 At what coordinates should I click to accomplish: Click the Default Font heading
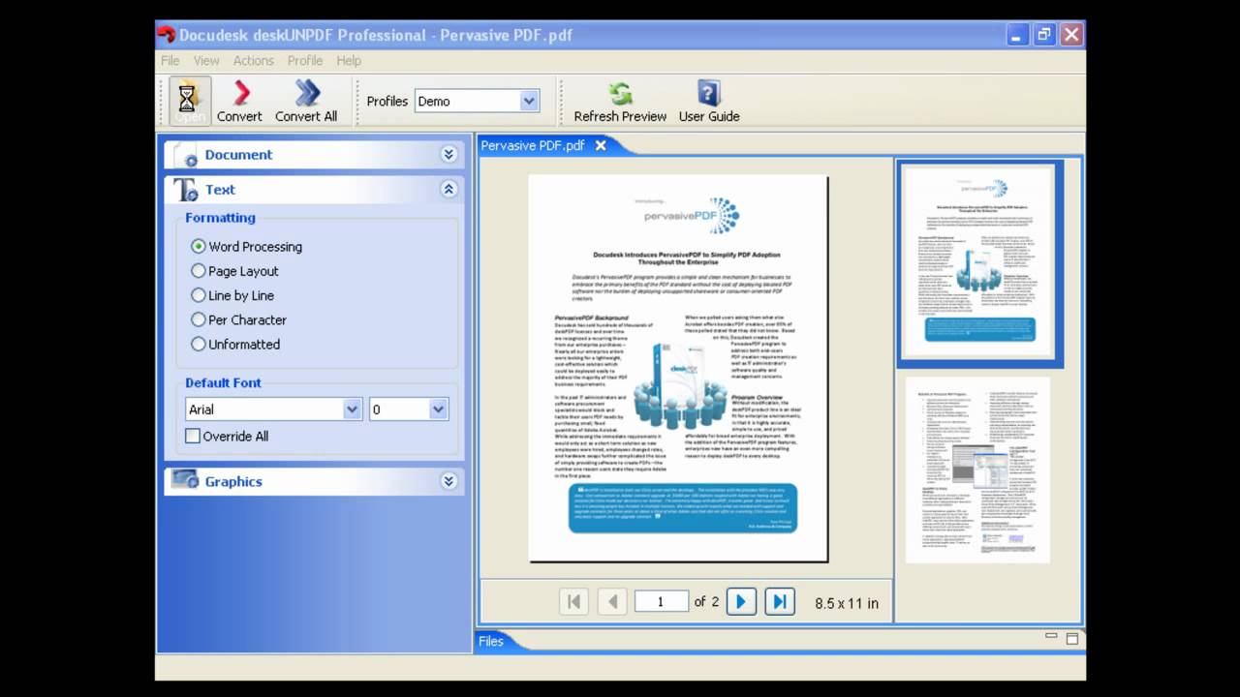point(224,382)
